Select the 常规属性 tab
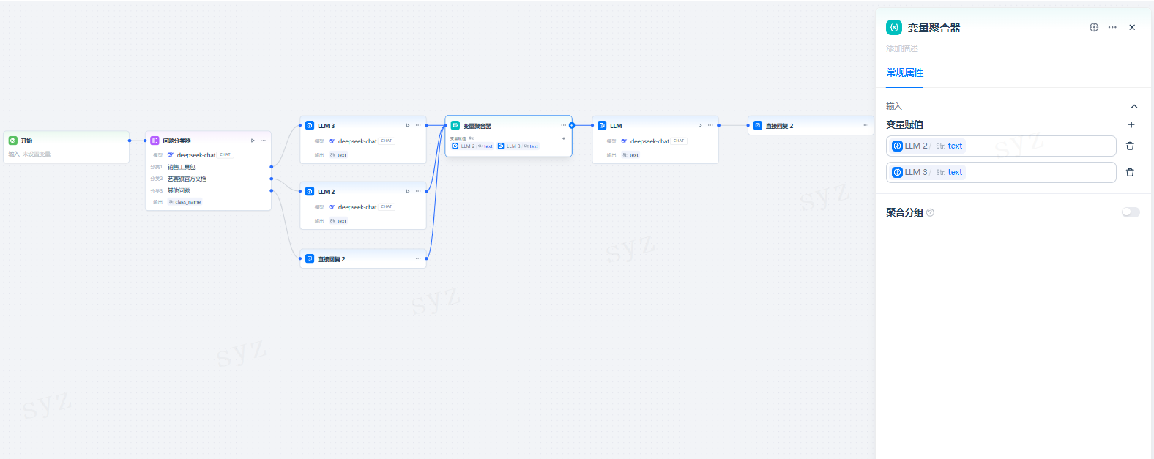The width and height of the screenshot is (1154, 459). pos(904,72)
